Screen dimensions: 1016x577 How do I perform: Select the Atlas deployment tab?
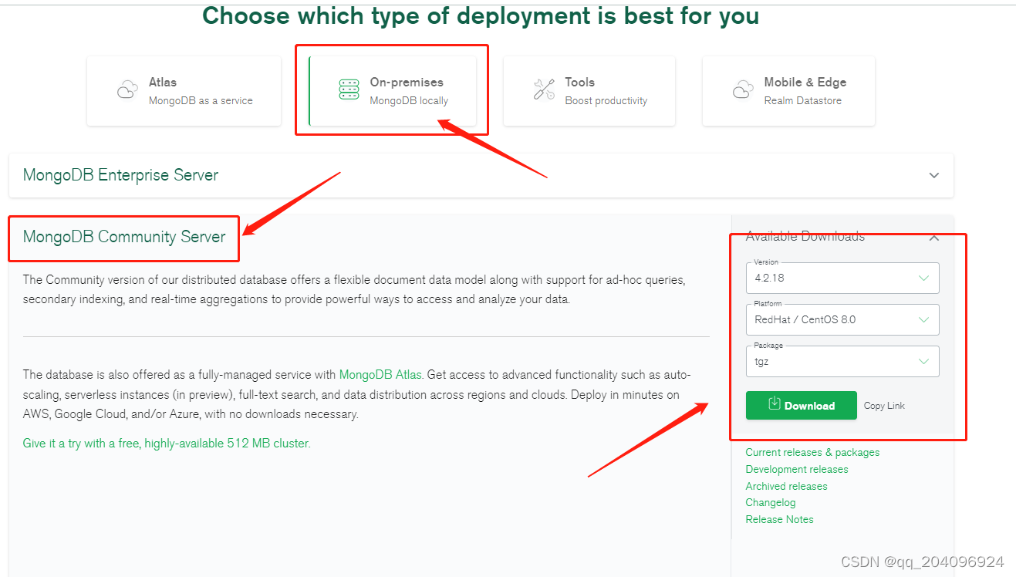point(184,91)
